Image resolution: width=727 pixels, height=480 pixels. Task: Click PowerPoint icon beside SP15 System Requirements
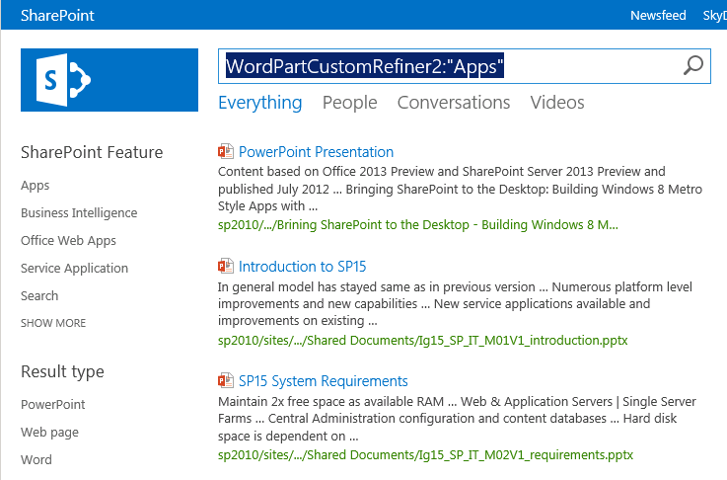pos(226,380)
